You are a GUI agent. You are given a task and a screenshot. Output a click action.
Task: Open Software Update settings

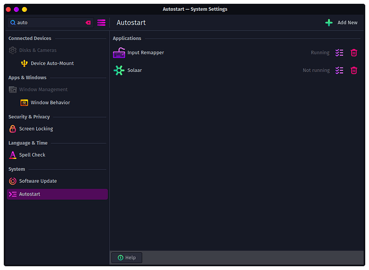click(57, 181)
